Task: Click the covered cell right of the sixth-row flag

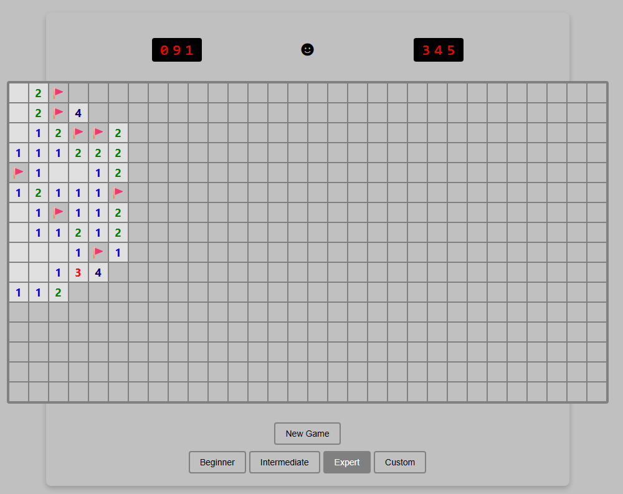Action: (x=138, y=192)
